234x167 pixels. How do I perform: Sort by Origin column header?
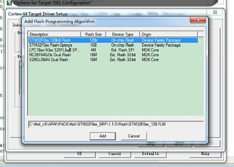tap(169, 34)
